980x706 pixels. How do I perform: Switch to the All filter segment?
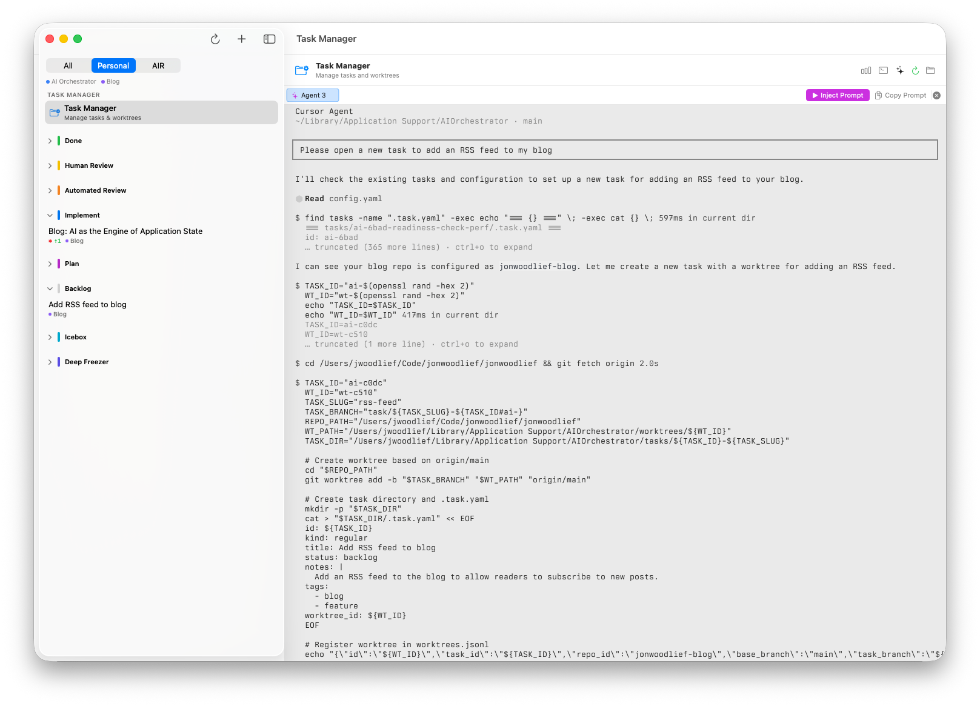point(68,66)
